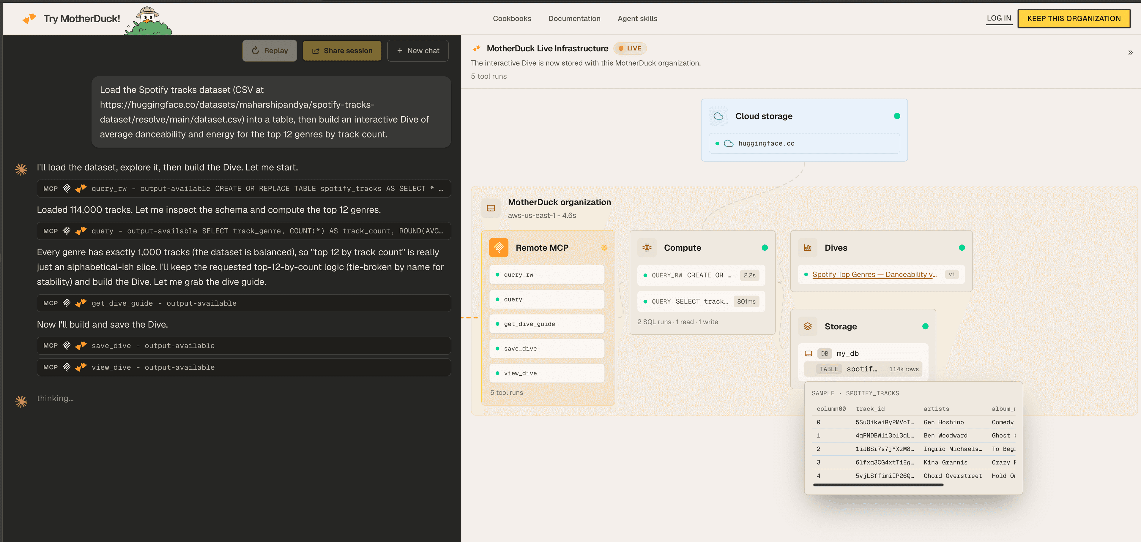Click the spotif… TABLE row in Storage
This screenshot has width=1141, height=542.
click(x=863, y=369)
